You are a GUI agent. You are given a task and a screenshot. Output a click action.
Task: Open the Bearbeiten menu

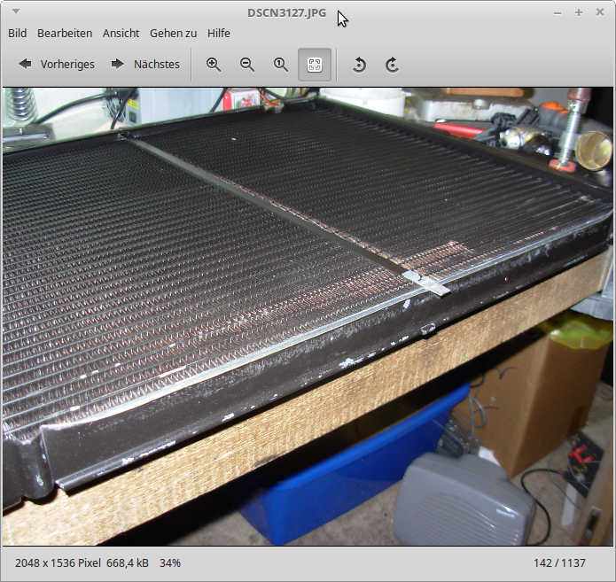[65, 33]
